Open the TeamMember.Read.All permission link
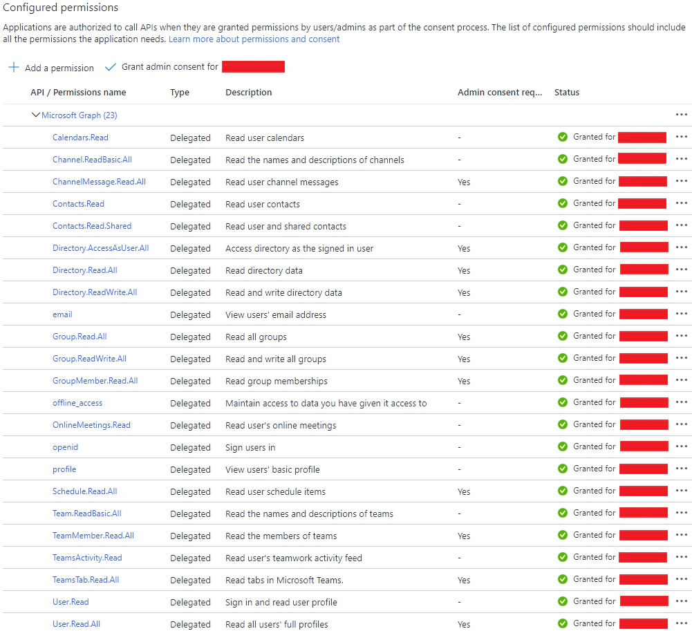Screen dimensions: 692x631 click(93, 535)
